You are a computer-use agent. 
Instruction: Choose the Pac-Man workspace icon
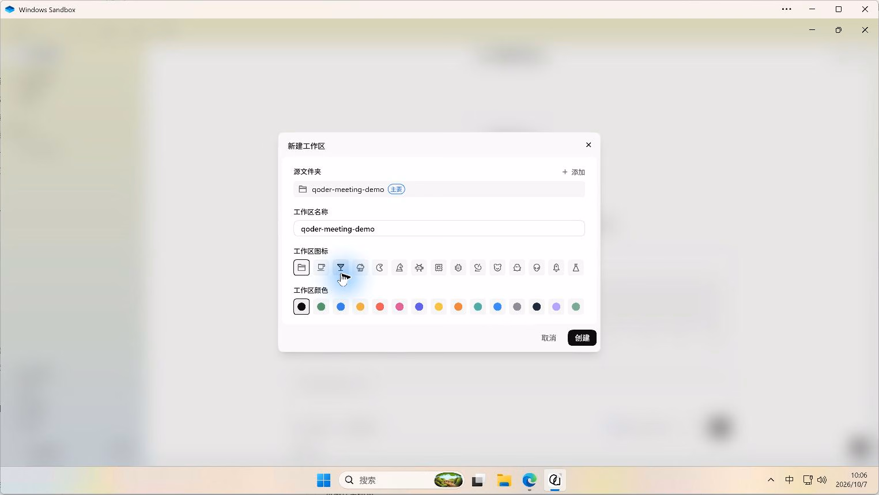pyautogui.click(x=380, y=267)
